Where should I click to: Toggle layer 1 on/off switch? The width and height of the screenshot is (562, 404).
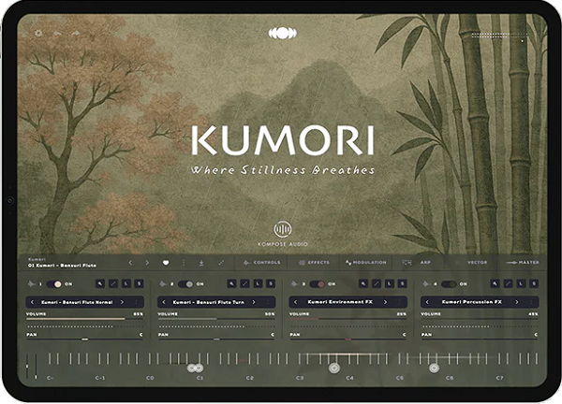point(54,284)
